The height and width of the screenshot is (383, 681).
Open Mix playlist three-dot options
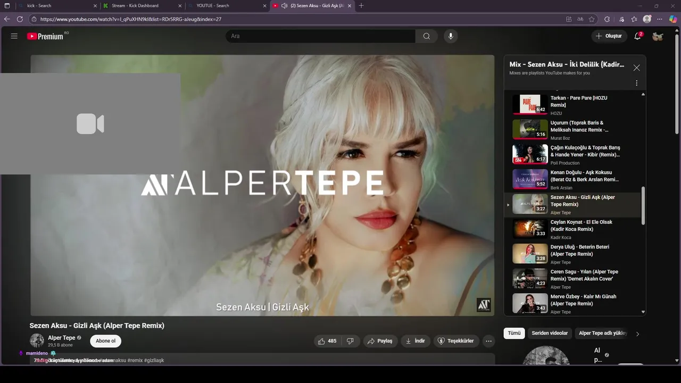click(636, 83)
